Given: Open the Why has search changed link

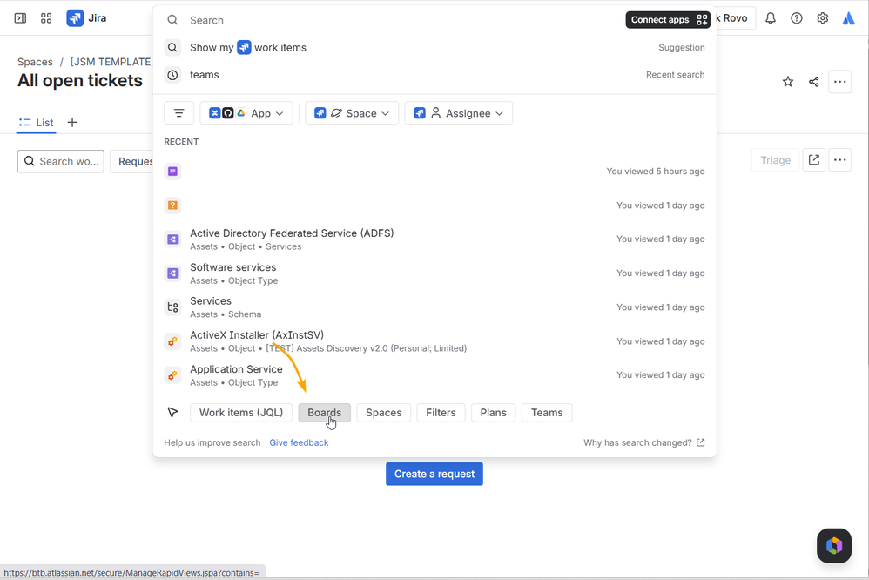Looking at the screenshot, I should click(x=644, y=442).
